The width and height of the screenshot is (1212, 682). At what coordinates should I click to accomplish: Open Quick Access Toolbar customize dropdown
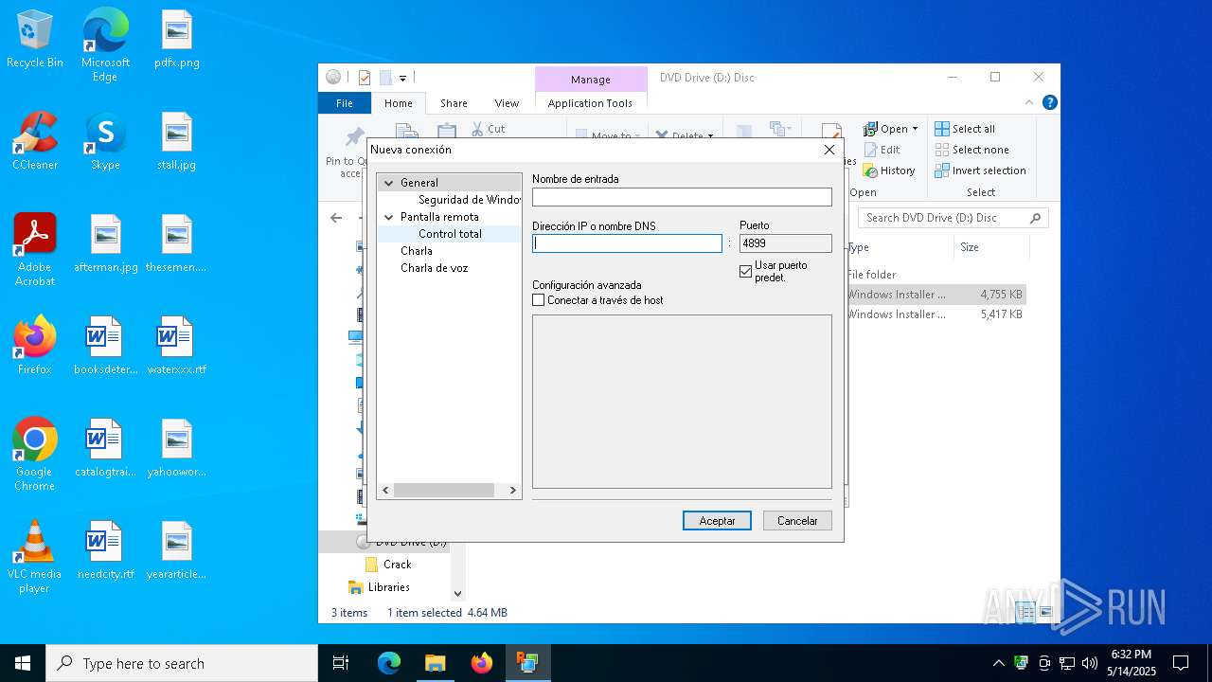point(402,78)
